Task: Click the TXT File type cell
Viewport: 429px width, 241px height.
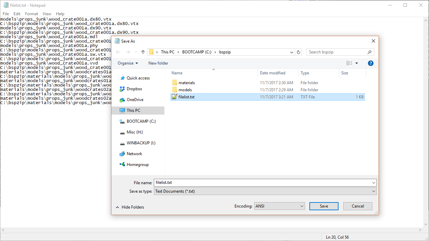Action: (308, 97)
